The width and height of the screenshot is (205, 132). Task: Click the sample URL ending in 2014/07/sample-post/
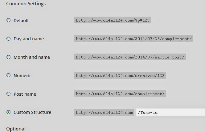point(130,57)
